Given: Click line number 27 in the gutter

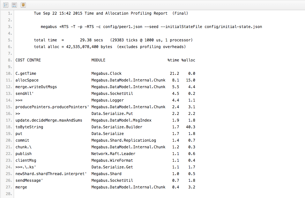Looking at the screenshot, I should [x=9, y=187].
